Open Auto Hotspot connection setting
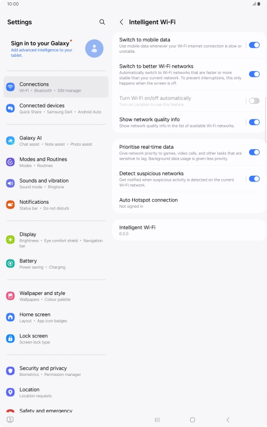The image size is (267, 427). 189,203
